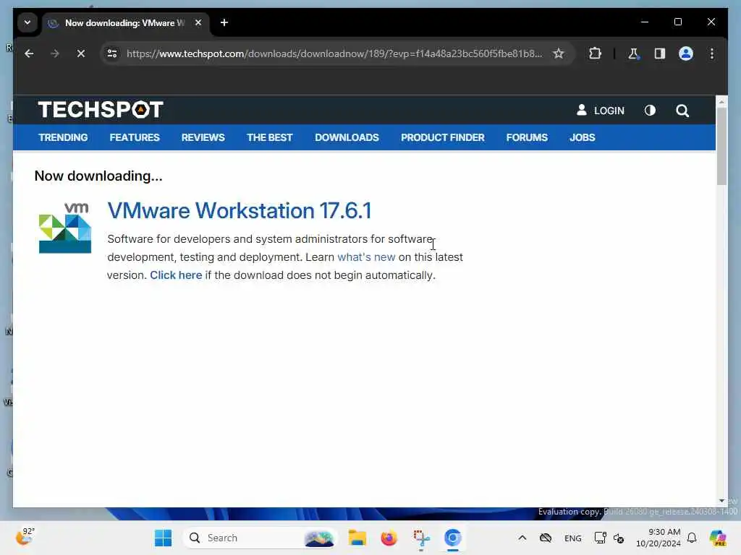Select the 'Now downloading: VMware' browser tab

click(126, 22)
